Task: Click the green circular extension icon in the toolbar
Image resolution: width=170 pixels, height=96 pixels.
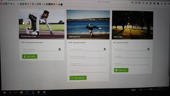Action: click(x=165, y=4)
